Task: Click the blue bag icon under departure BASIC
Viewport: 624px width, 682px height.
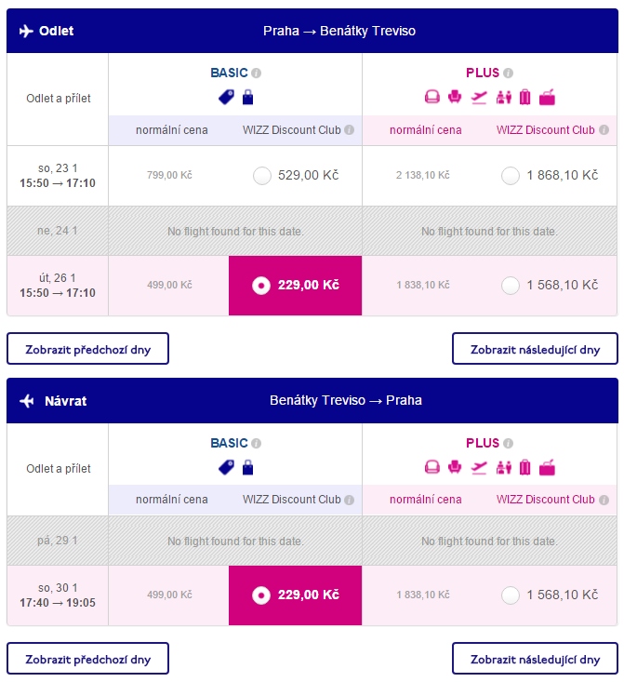Action: 248,97
